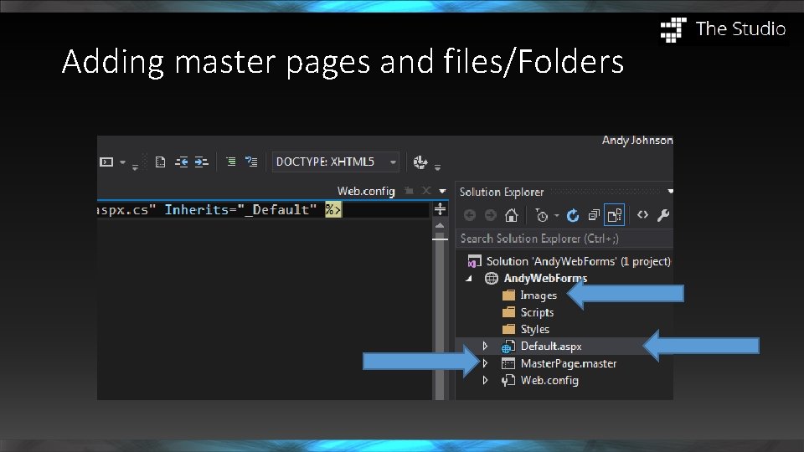This screenshot has height=452, width=804.
Task: Open the document tabs list dropdown
Action: click(442, 191)
